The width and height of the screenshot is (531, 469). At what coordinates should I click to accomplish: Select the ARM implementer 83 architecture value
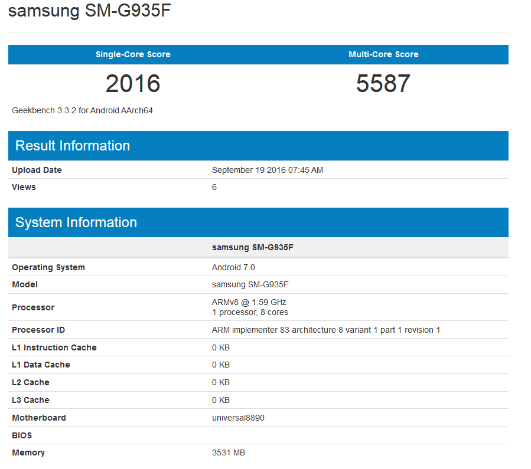tap(326, 330)
